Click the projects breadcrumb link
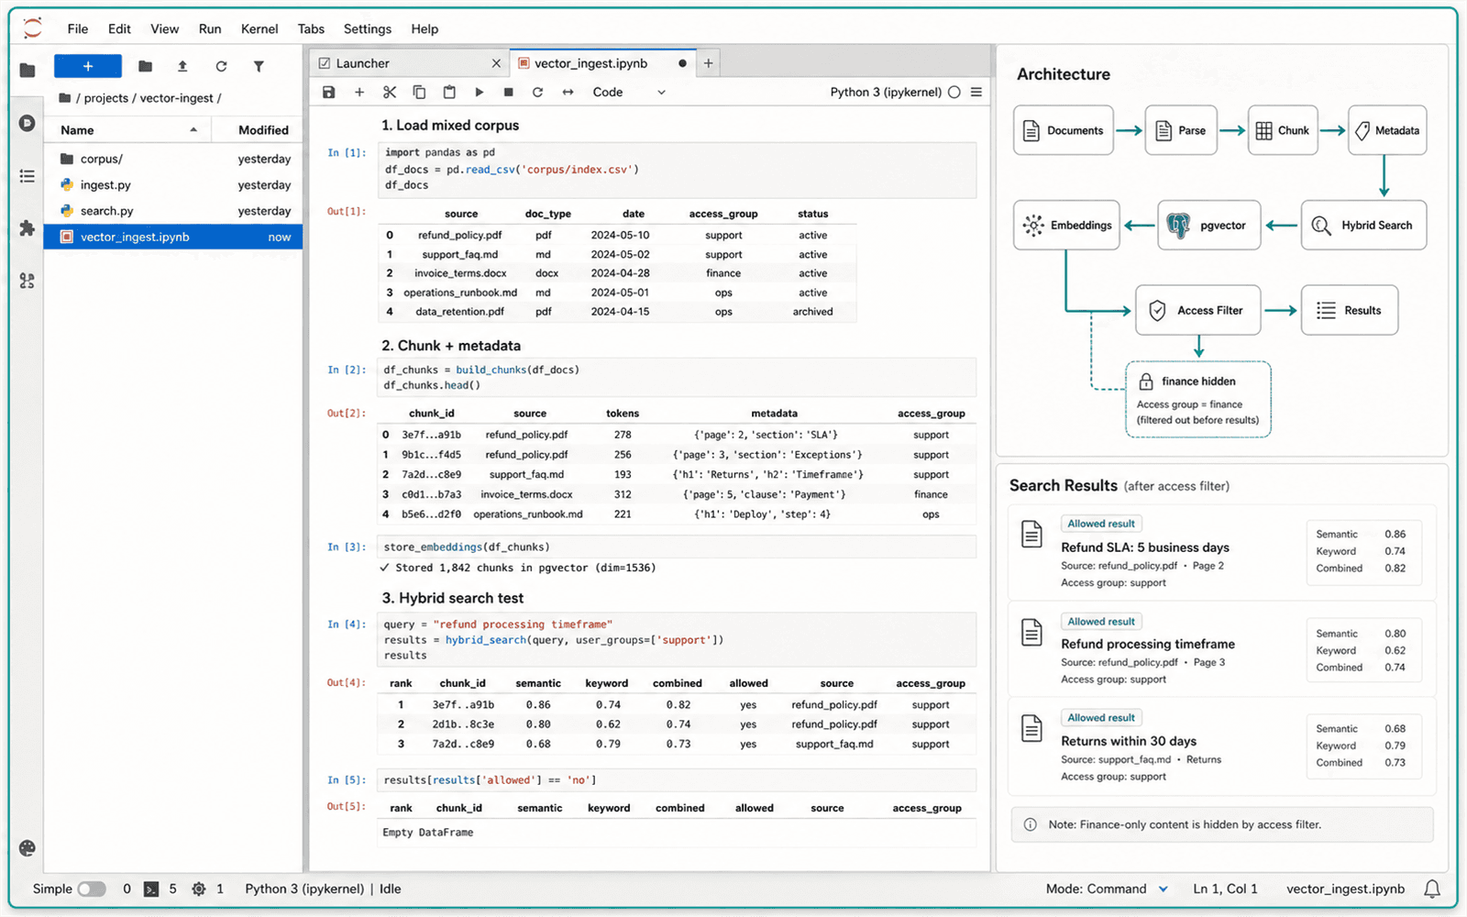This screenshot has width=1467, height=917. pos(106,98)
